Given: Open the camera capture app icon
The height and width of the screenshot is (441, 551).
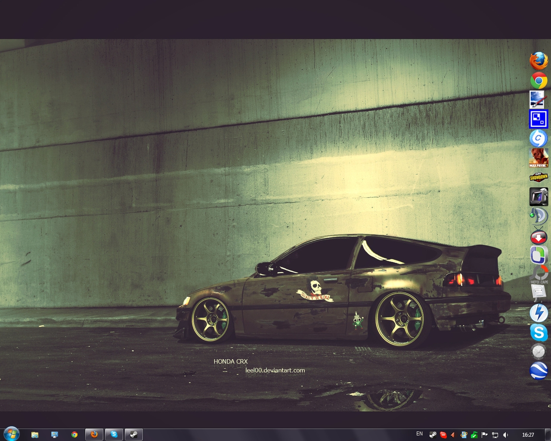Looking at the screenshot, I should pos(539,196).
